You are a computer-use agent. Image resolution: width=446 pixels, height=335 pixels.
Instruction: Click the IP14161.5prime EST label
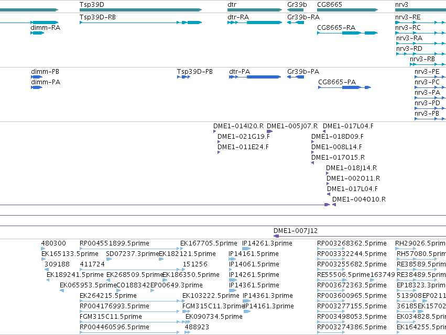click(x=254, y=254)
